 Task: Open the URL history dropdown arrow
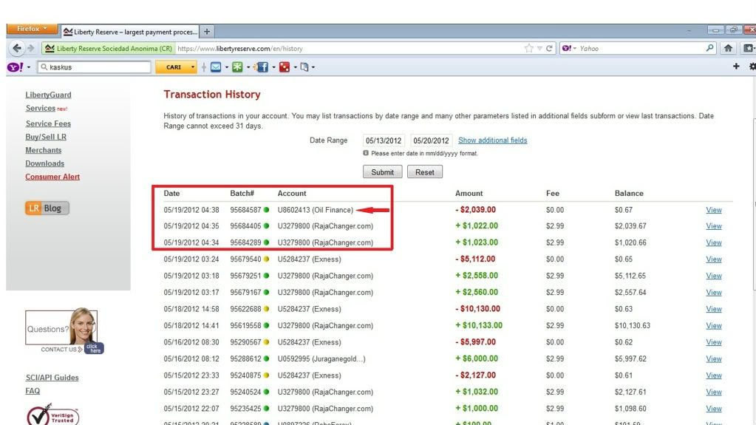[x=539, y=48]
